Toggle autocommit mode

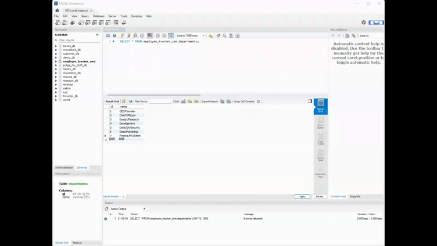click(x=171, y=35)
